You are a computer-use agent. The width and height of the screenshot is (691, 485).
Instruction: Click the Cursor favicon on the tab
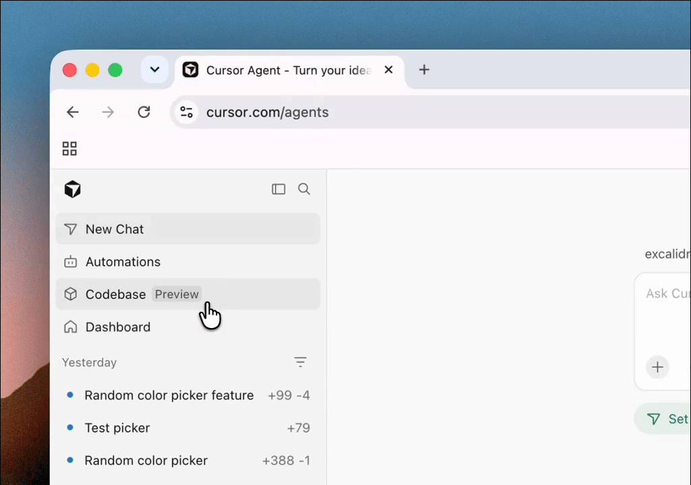190,69
